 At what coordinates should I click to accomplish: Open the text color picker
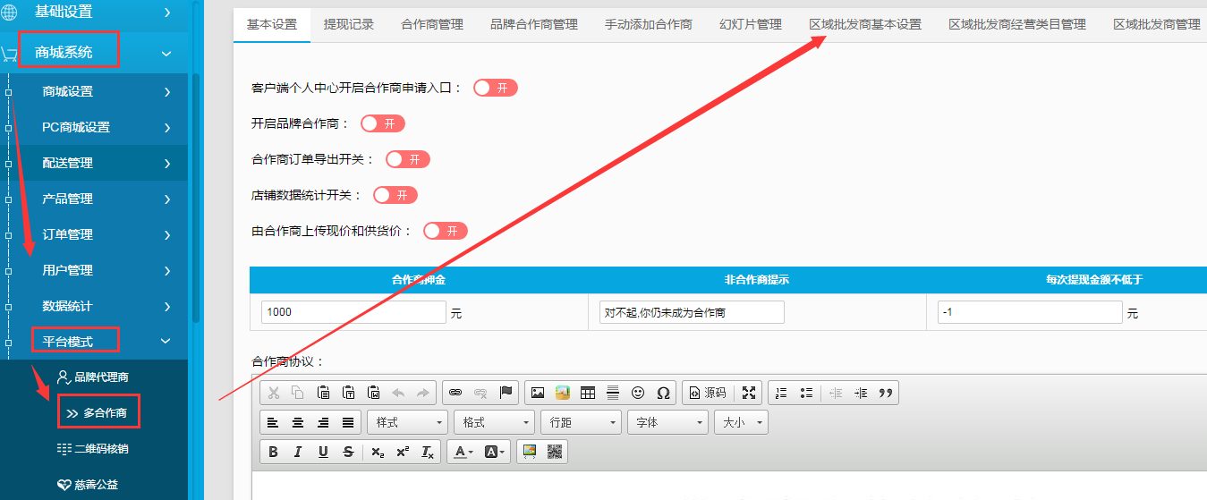[x=462, y=452]
